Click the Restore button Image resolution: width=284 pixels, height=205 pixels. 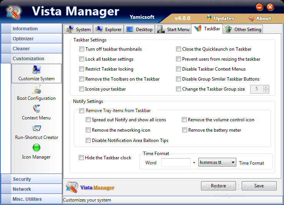218,186
